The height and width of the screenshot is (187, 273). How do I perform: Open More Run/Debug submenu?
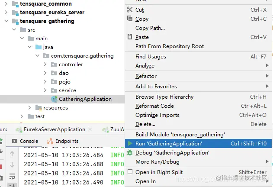coord(198,161)
